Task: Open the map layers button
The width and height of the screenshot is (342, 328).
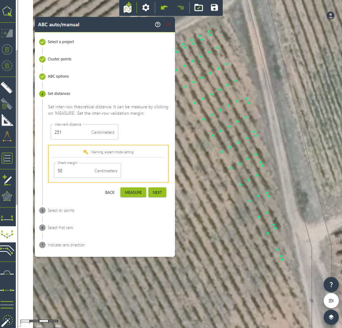Action: pyautogui.click(x=331, y=317)
